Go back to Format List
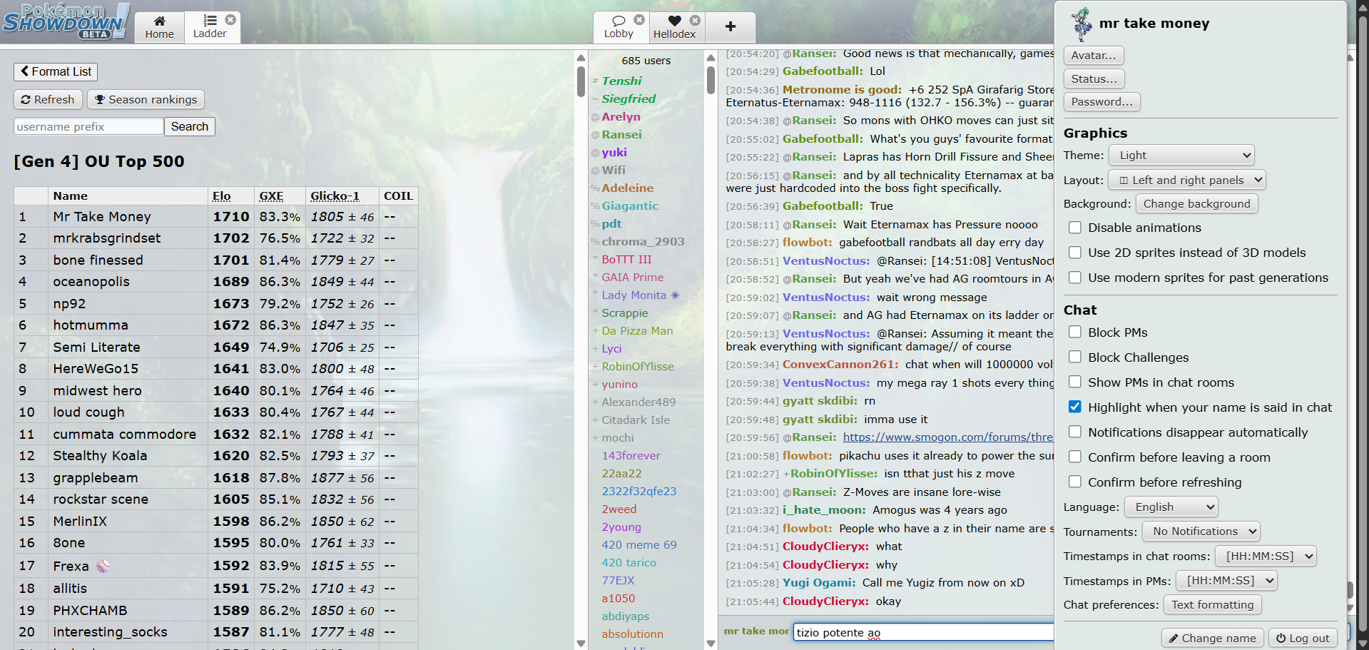 click(56, 71)
